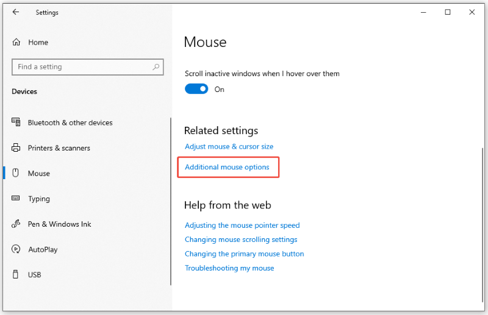
Task: Select USB in the sidebar
Action: tap(34, 275)
